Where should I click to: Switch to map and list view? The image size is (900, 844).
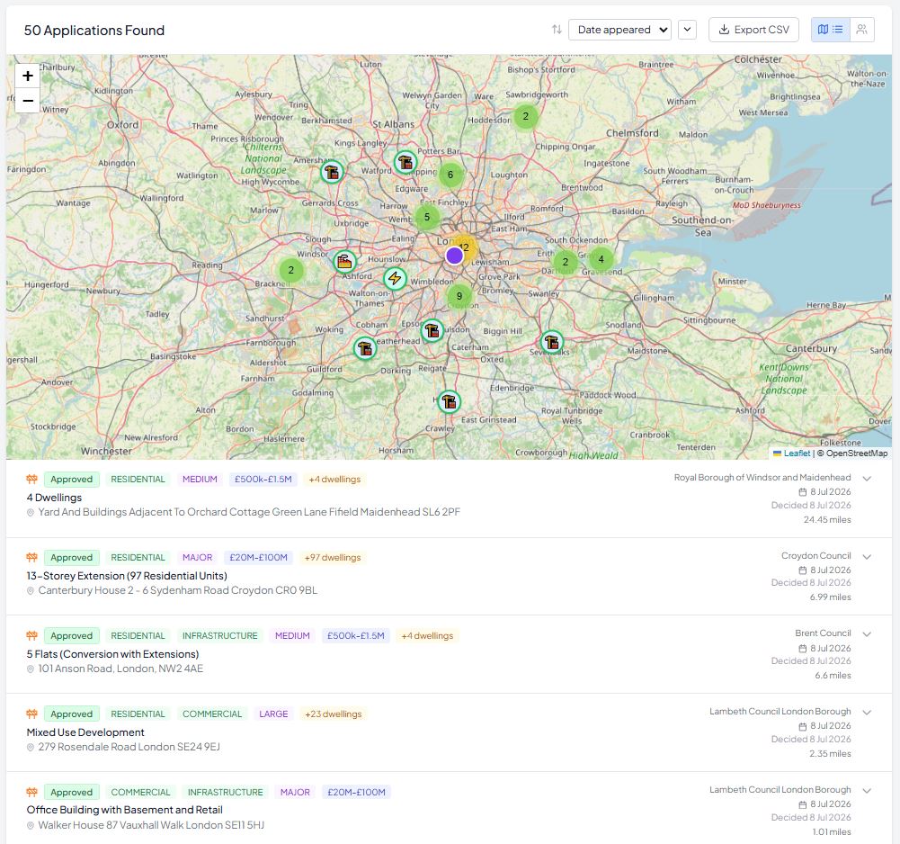click(830, 30)
